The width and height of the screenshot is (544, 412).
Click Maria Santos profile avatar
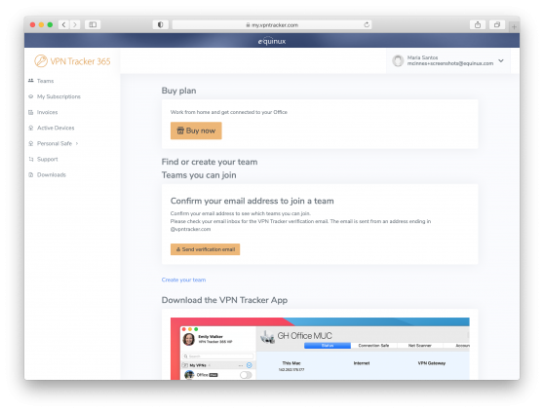tap(398, 60)
